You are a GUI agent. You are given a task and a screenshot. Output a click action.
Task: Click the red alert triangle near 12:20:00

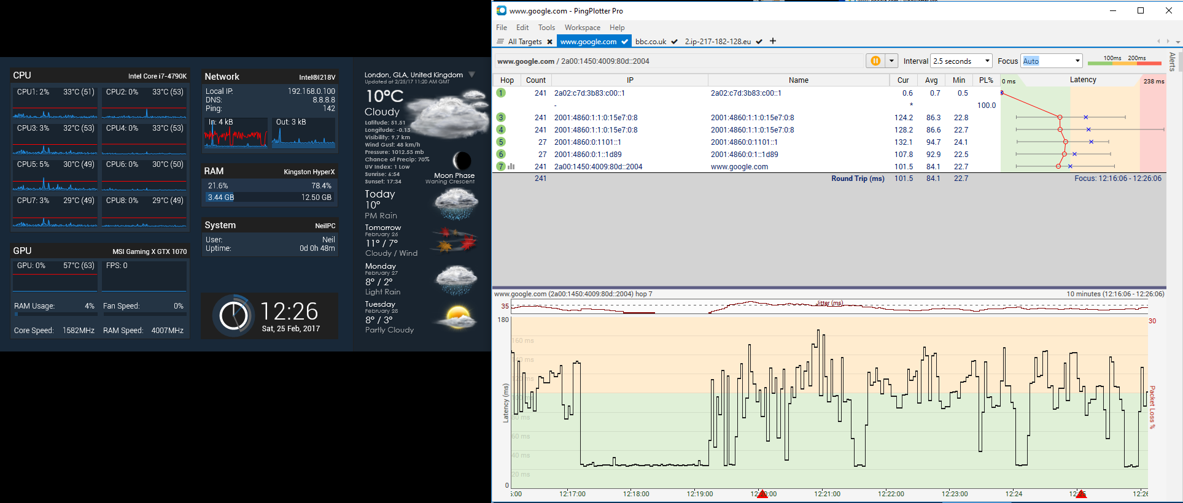pyautogui.click(x=762, y=494)
